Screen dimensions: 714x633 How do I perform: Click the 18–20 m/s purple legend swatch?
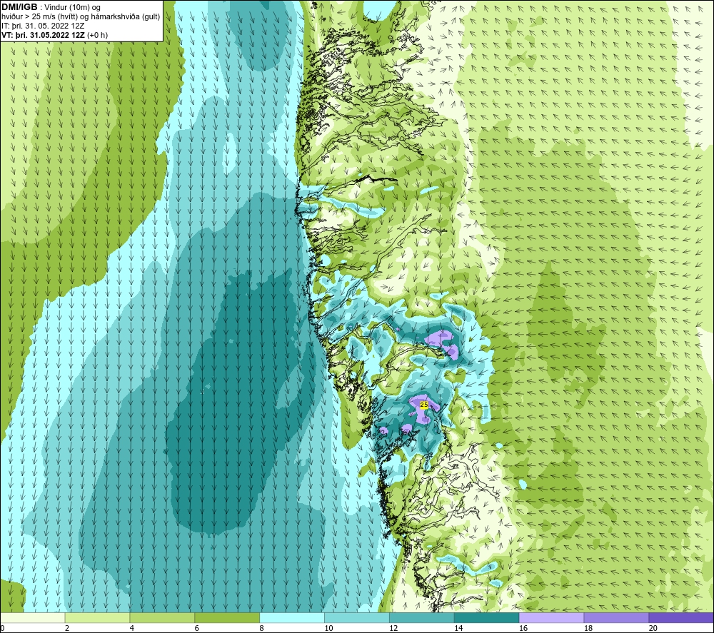616,617
